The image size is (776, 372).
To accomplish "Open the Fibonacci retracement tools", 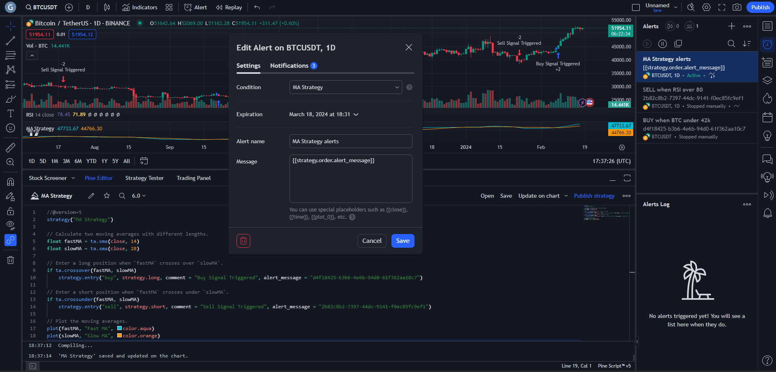I will click(x=11, y=55).
